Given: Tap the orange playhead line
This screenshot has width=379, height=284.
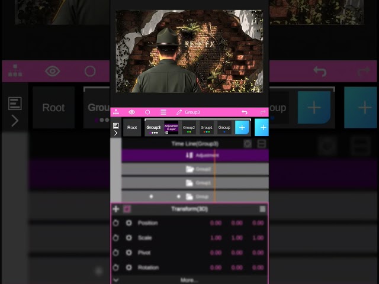Looking at the screenshot, I should pos(214,176).
